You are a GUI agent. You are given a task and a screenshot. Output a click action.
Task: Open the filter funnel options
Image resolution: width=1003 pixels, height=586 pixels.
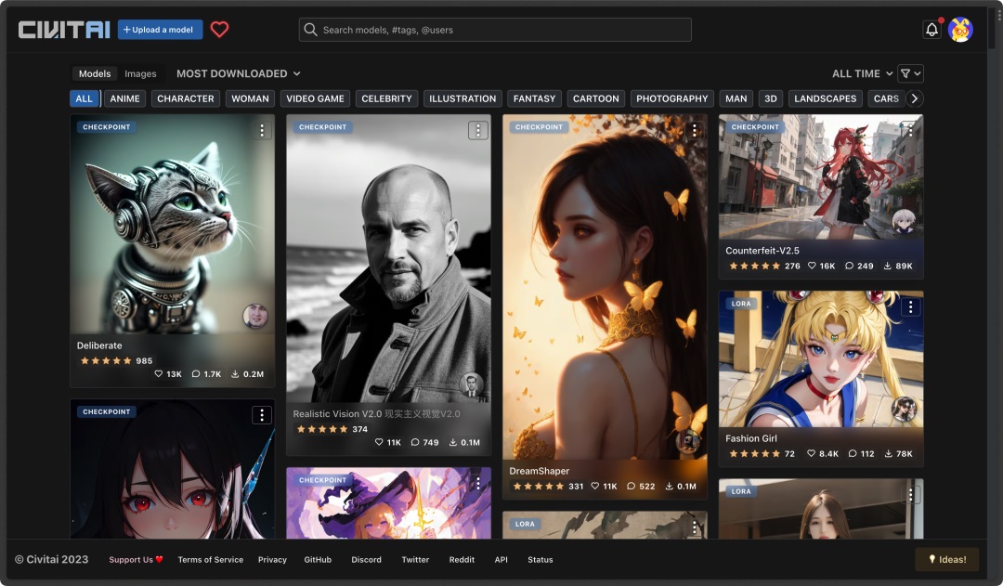[910, 73]
